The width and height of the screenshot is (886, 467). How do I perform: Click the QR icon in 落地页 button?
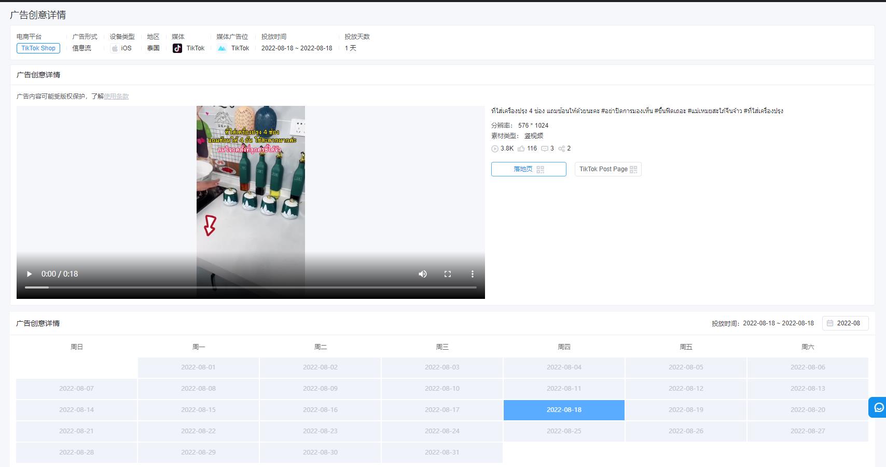pyautogui.click(x=540, y=170)
